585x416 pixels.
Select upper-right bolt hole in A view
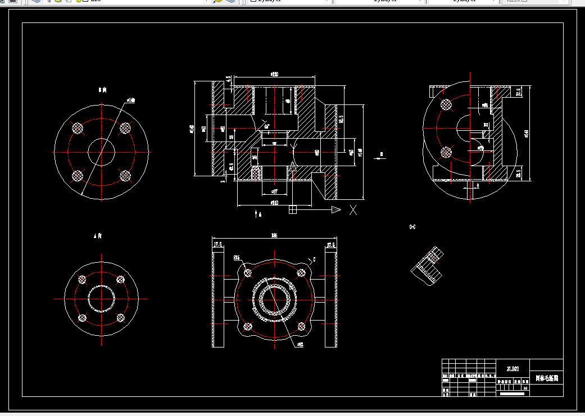click(120, 280)
